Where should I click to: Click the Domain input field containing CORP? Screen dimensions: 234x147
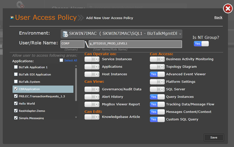(x=72, y=44)
